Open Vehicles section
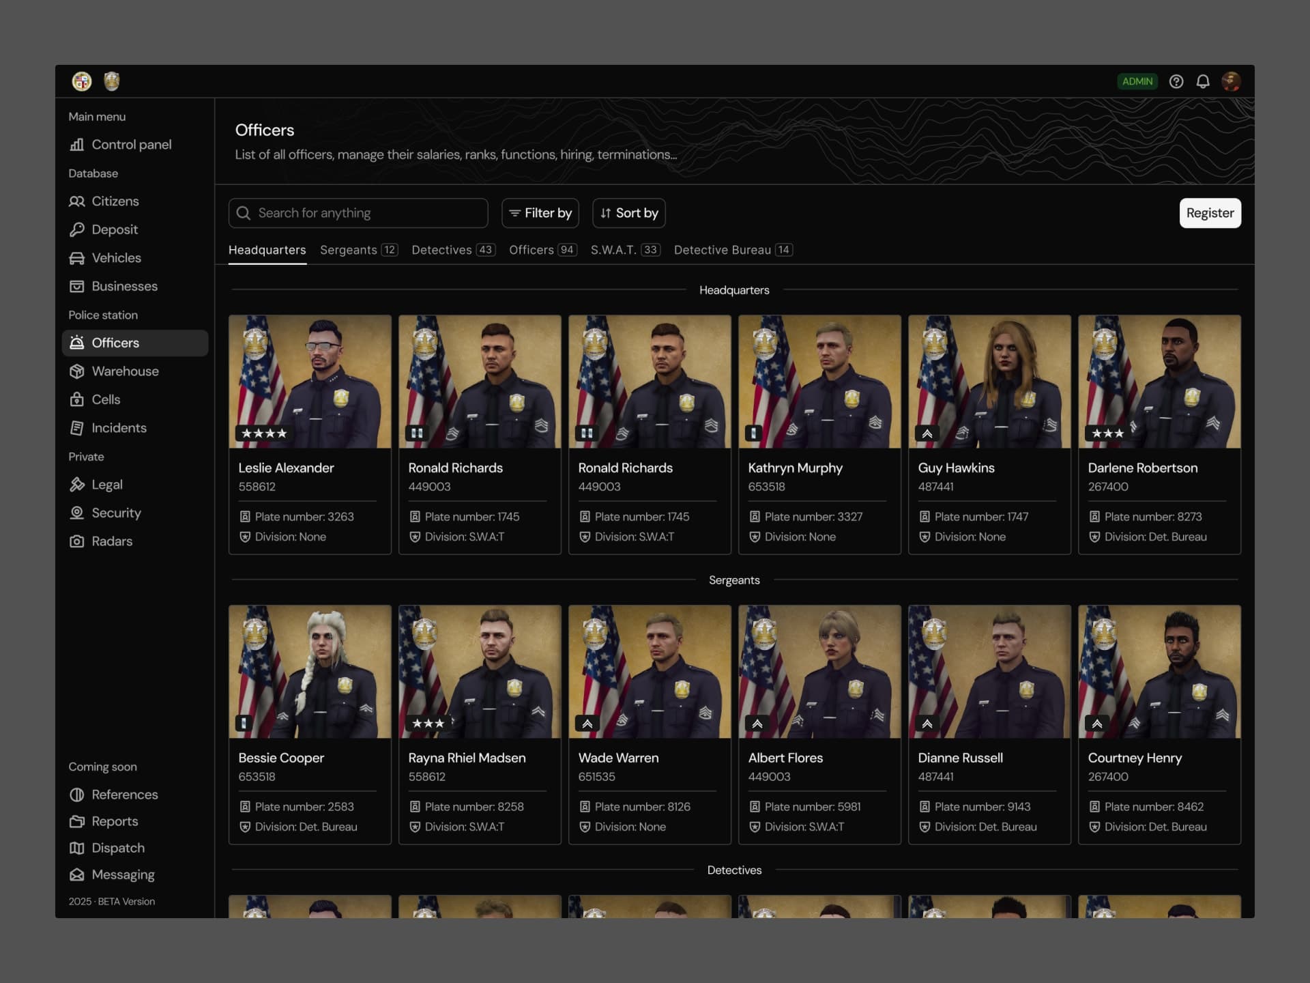 [x=134, y=258]
